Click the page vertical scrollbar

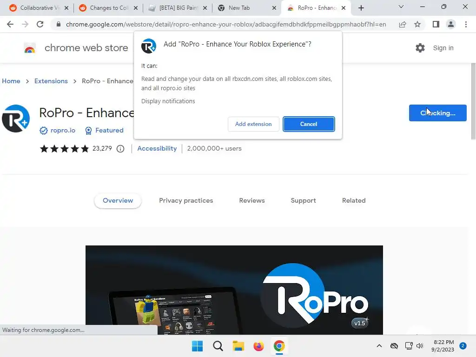473,101
